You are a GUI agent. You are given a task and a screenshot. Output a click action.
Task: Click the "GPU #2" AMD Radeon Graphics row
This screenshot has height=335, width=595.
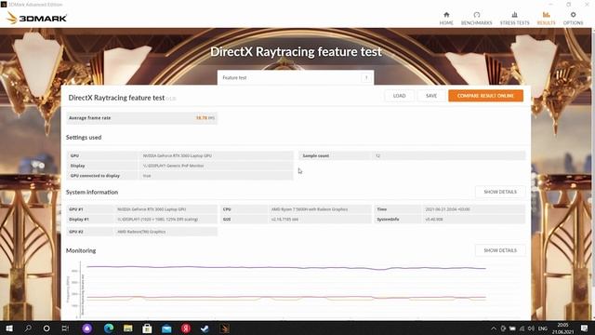(x=142, y=232)
